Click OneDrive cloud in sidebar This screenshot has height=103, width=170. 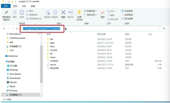tap(6, 56)
